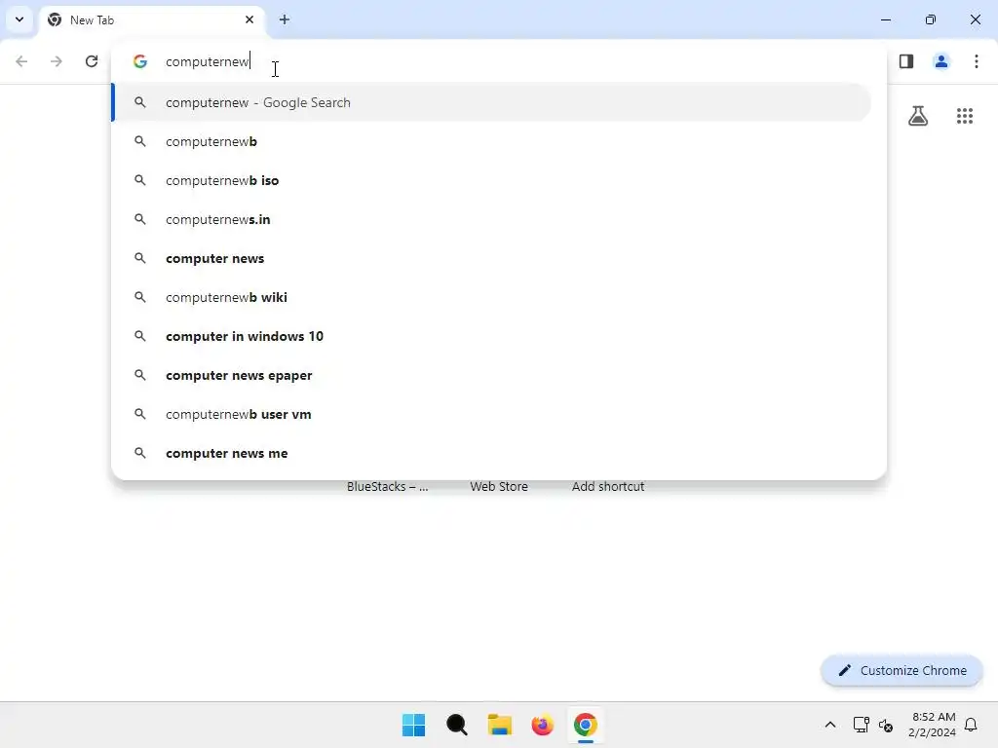Go forward with the forward arrow
The height and width of the screenshot is (748, 998).
click(57, 61)
